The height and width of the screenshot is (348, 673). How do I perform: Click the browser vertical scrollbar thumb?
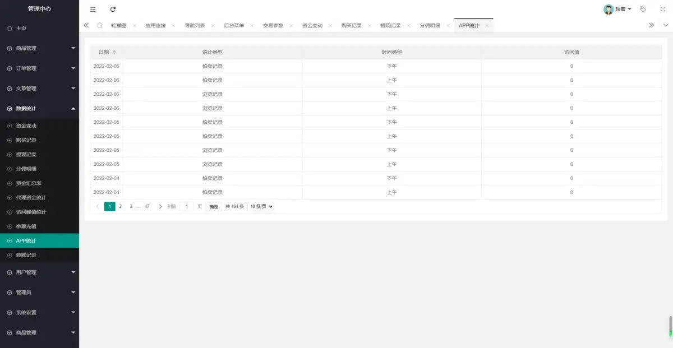(670, 326)
